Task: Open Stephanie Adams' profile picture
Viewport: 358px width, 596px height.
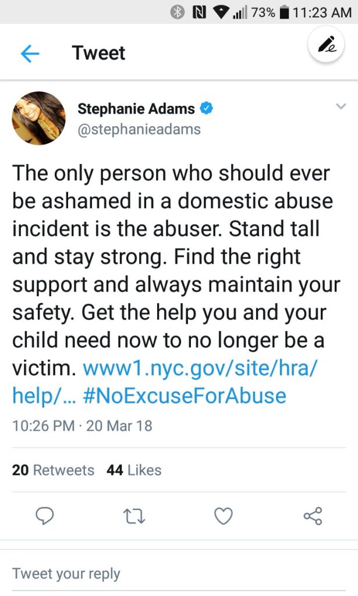Action: [x=38, y=118]
